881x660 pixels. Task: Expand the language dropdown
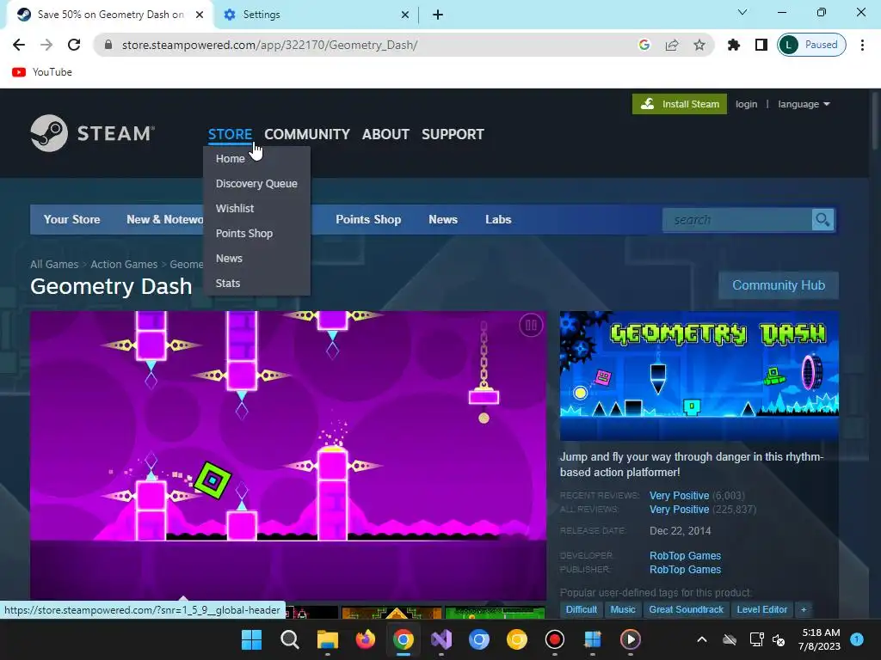click(804, 104)
